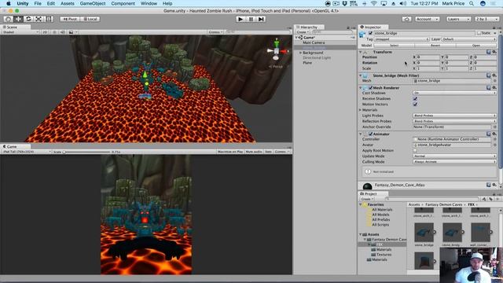This screenshot has height=283, width=503.
Task: Open the Scene Gizmos dropdown
Action: 215,32
